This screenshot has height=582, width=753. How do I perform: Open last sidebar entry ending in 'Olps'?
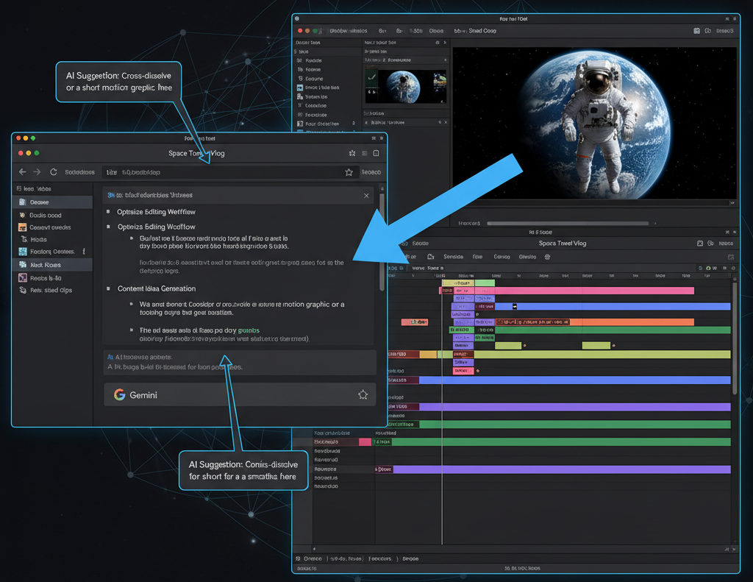pyautogui.click(x=45, y=291)
